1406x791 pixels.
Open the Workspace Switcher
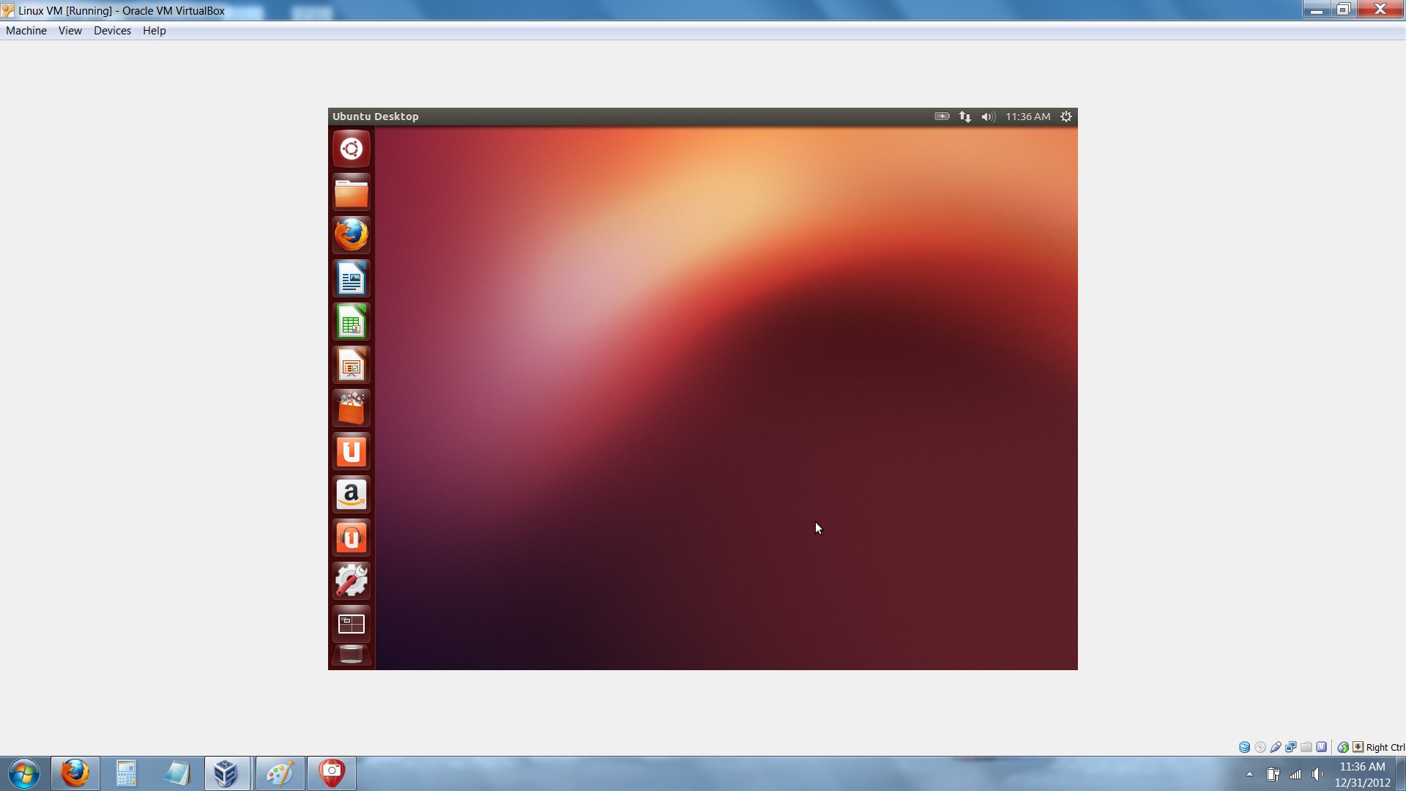point(351,623)
